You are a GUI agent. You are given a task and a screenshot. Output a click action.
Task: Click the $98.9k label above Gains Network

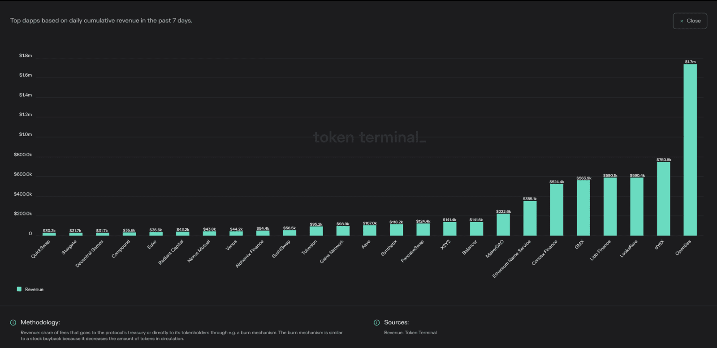click(343, 224)
